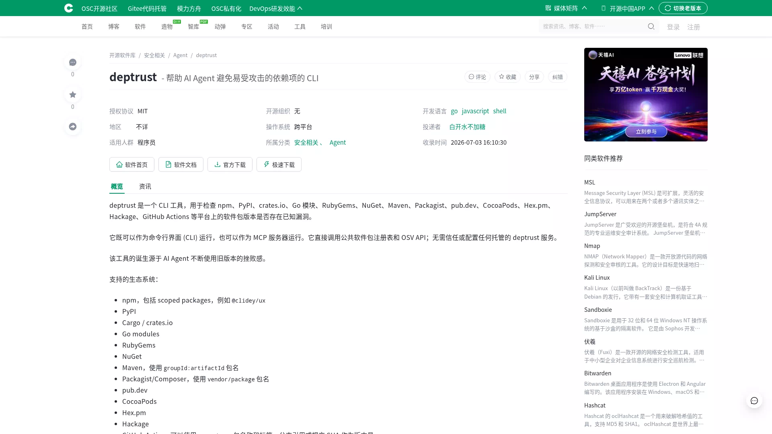
Task: Open 智库 in navigation menu
Action: [x=193, y=27]
